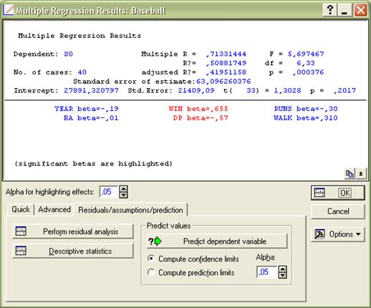
Task: Increase the Alpha for highlighting effects value
Action: pos(123,189)
